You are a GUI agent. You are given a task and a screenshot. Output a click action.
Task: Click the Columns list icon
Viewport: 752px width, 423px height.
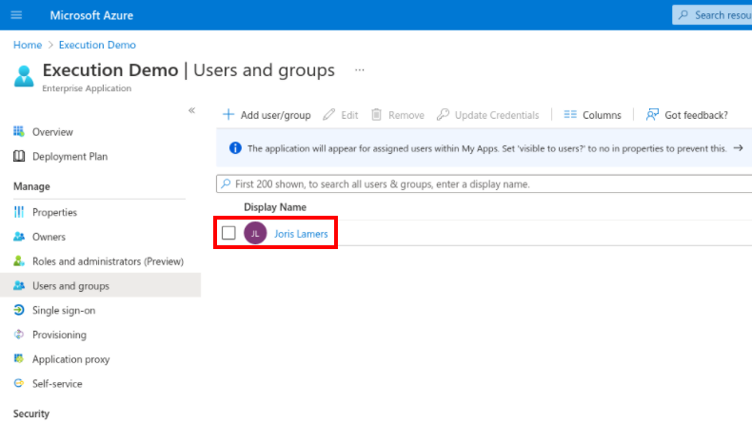570,114
